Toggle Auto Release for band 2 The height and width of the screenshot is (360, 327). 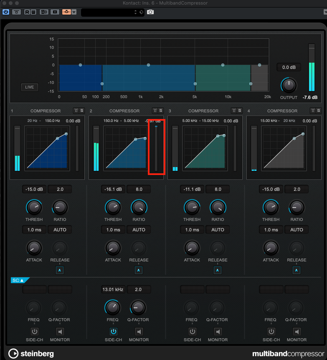point(139,270)
